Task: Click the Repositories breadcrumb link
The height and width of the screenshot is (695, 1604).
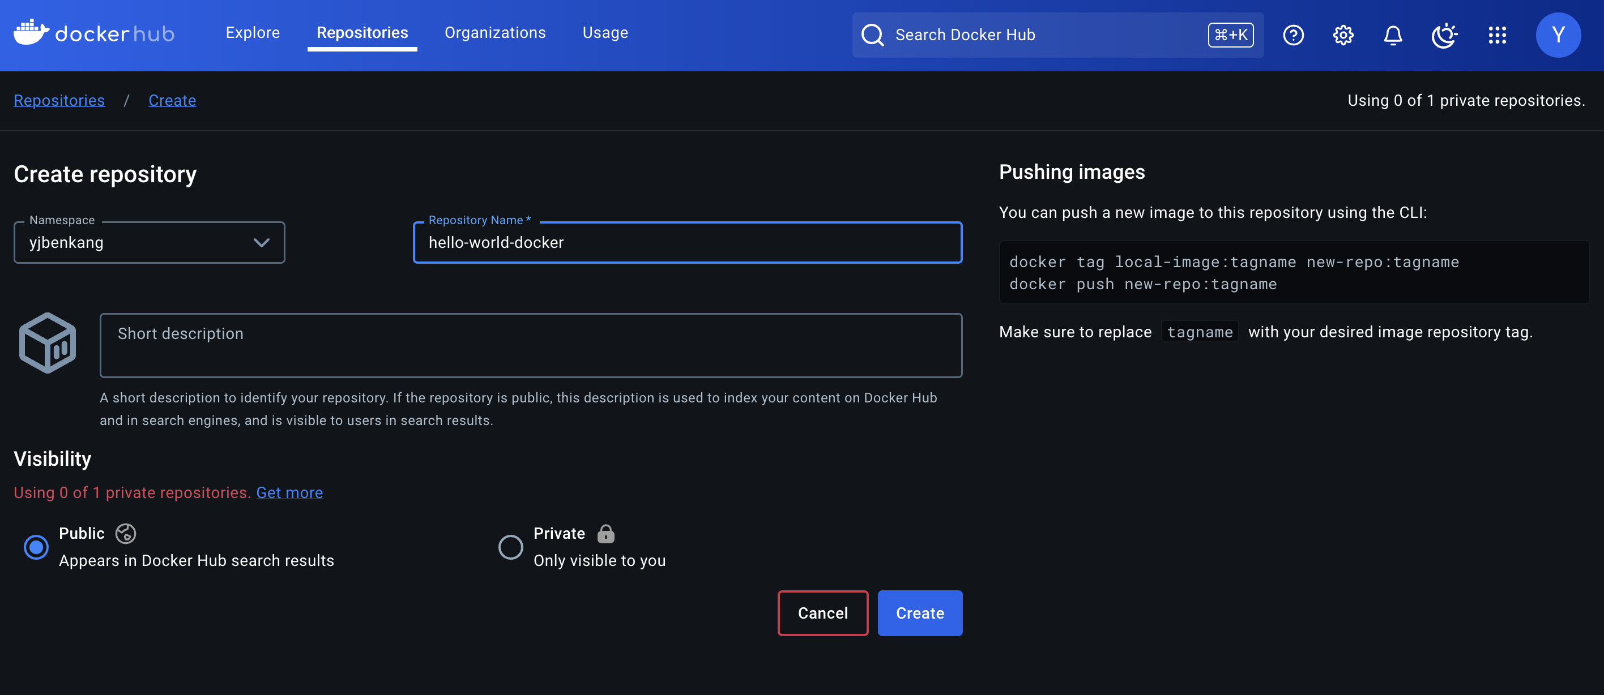Action: [x=59, y=100]
